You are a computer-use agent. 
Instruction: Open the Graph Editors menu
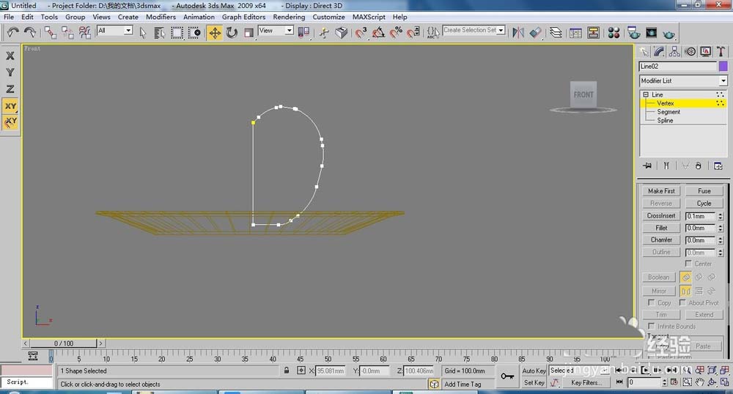[243, 17]
